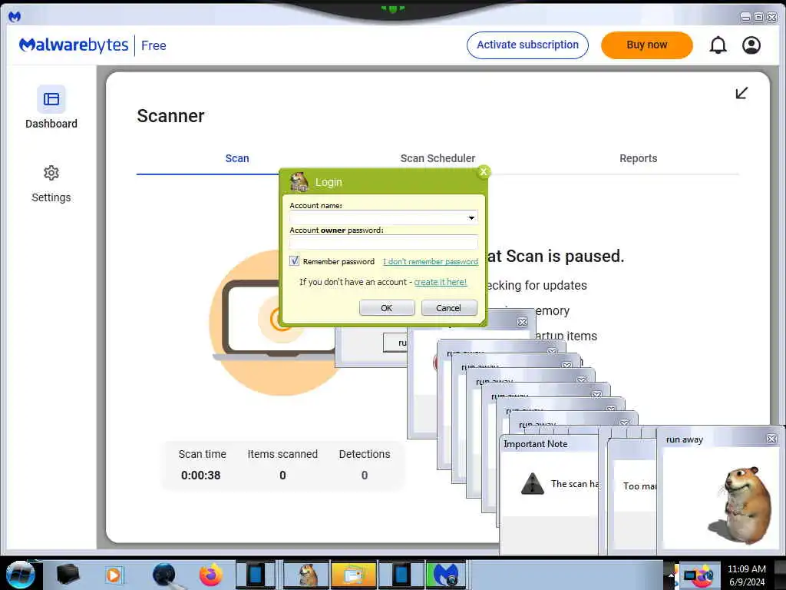786x590 pixels.
Task: Switch to the hamster app in the taskbar
Action: point(306,575)
